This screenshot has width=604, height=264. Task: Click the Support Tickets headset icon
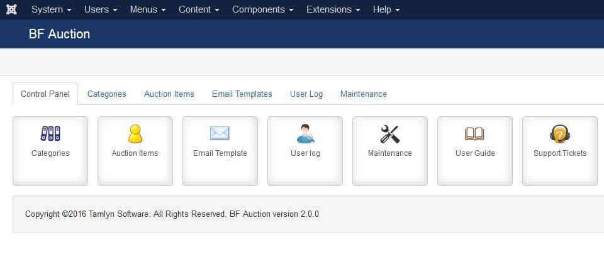(x=560, y=134)
